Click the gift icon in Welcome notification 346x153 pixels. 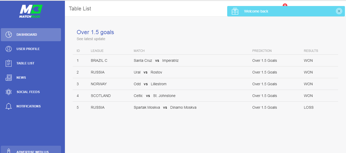235,11
